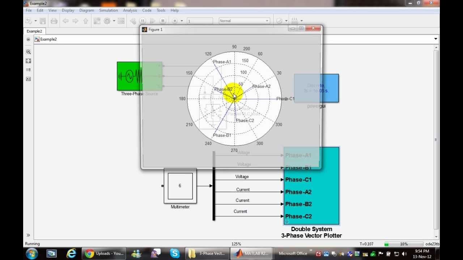Viewport: 463px width, 260px height.
Task: Open the Windows Start button
Action: coord(32,253)
